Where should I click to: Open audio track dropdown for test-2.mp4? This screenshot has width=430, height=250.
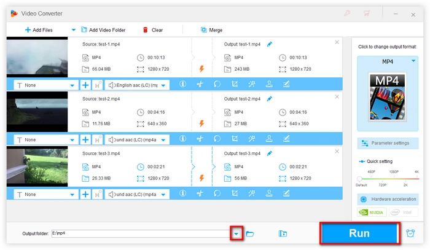pyautogui.click(x=137, y=140)
